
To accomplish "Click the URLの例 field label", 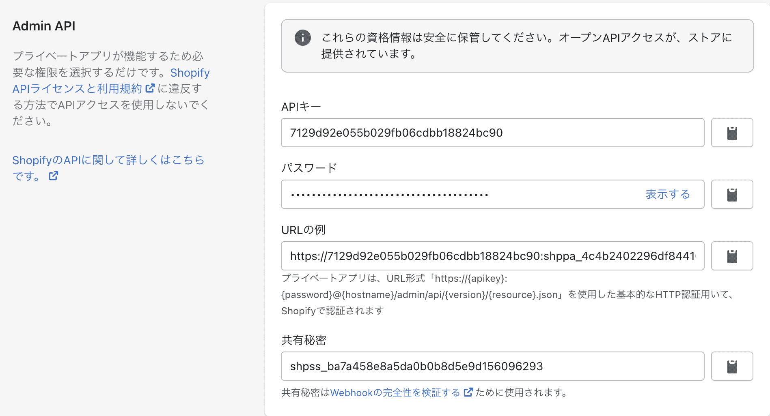I will (303, 230).
